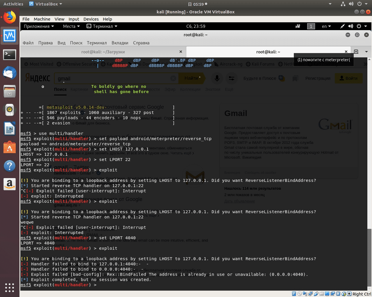
Task: Open the Amazon dock icon
Action: (10, 184)
